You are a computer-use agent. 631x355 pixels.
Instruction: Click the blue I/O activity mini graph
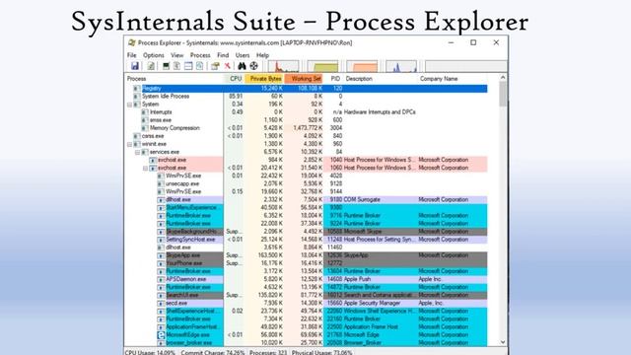coord(401,66)
